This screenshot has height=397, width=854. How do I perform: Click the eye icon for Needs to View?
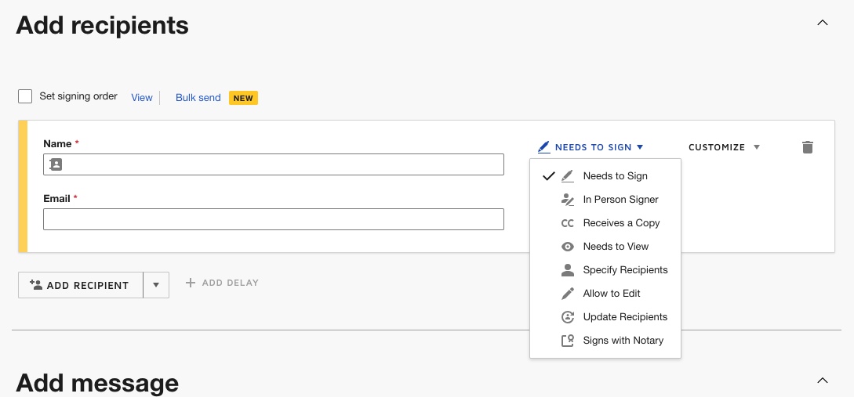[568, 247]
